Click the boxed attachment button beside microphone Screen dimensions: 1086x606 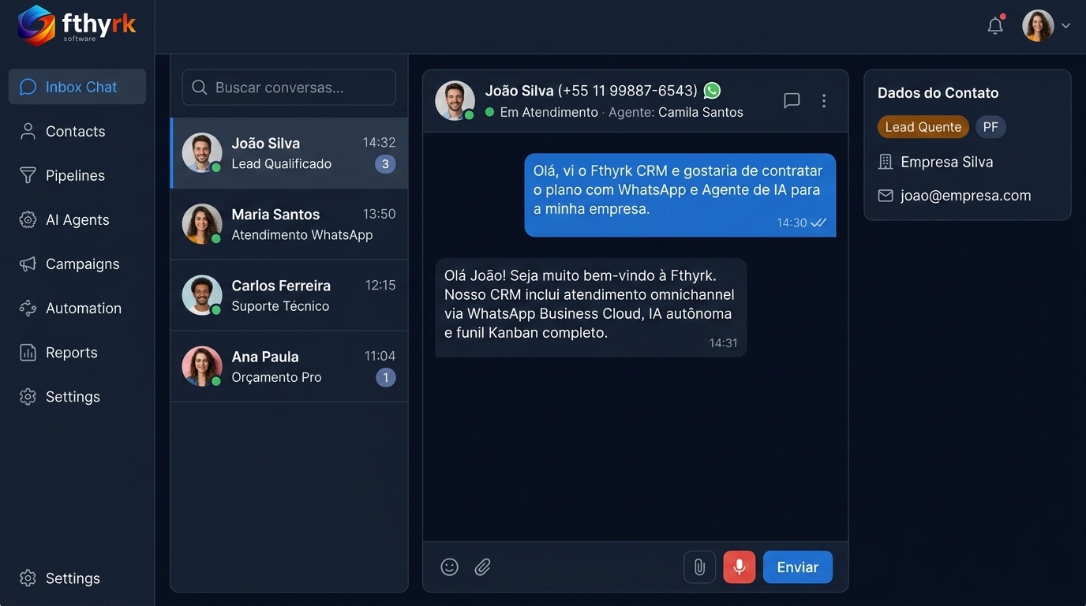699,567
